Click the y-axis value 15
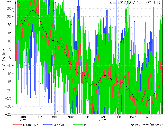Image resolution: width=163 pixels, height=126 pixels. (9, 33)
